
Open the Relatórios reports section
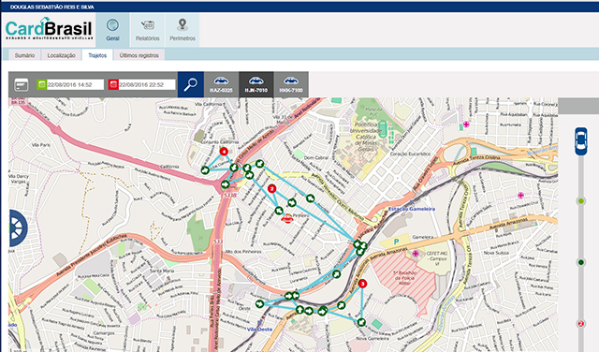148,30
